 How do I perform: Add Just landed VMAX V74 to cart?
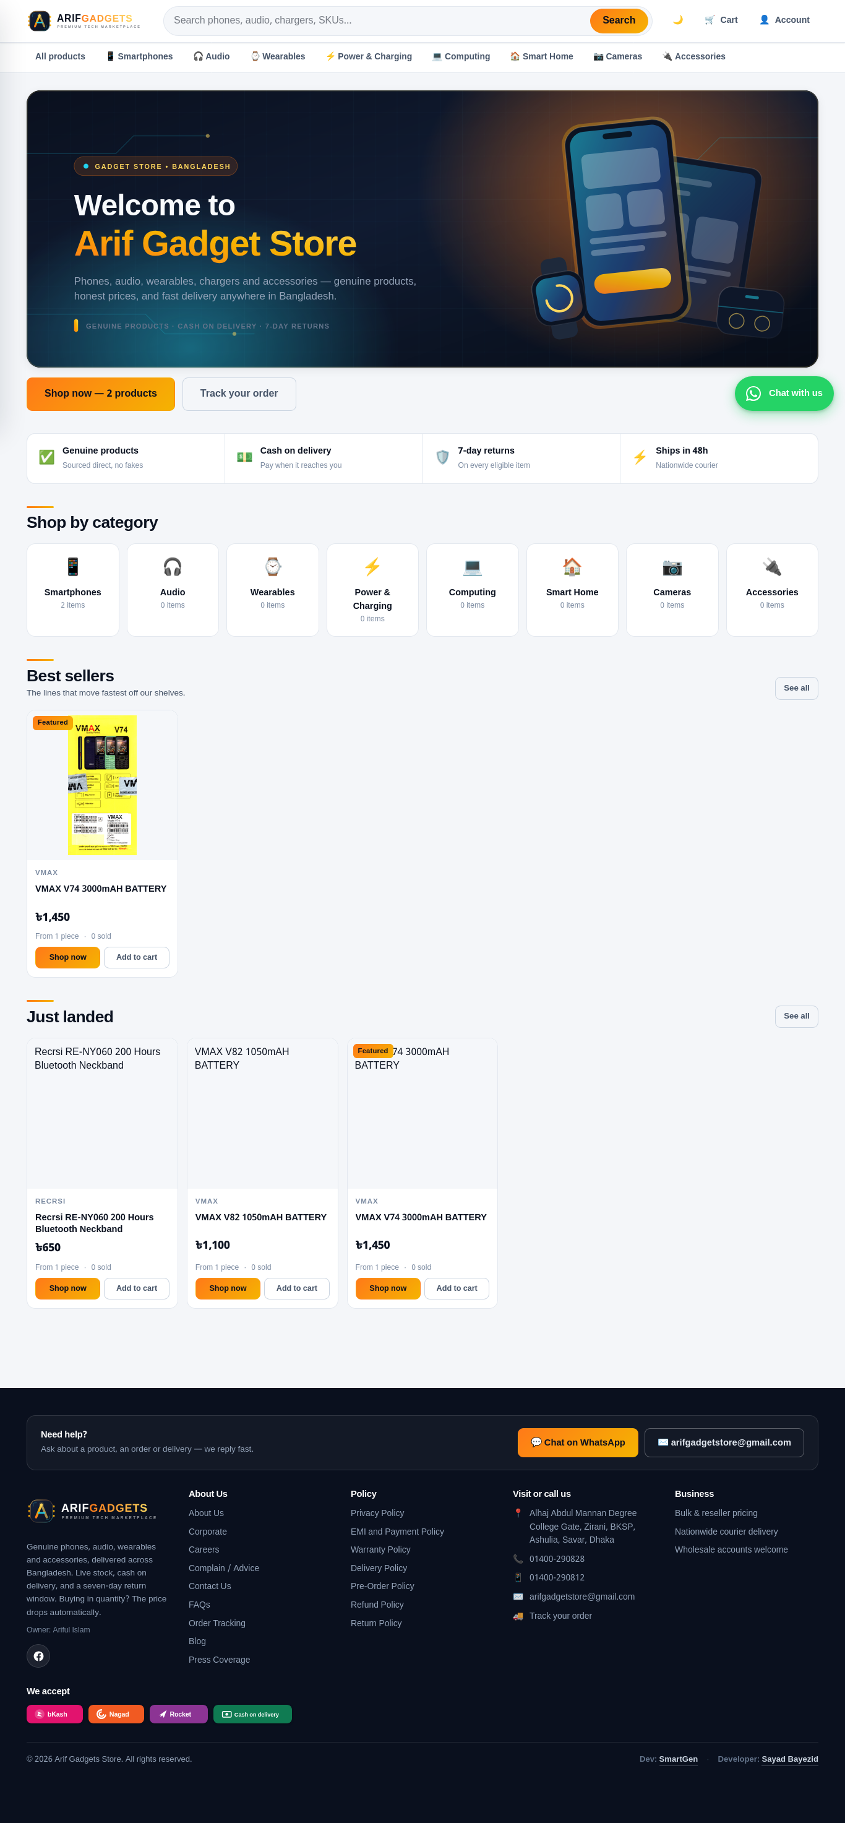pyautogui.click(x=457, y=1288)
